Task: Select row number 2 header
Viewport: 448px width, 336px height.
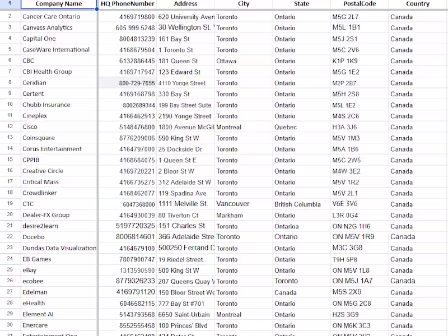Action: (x=10, y=17)
